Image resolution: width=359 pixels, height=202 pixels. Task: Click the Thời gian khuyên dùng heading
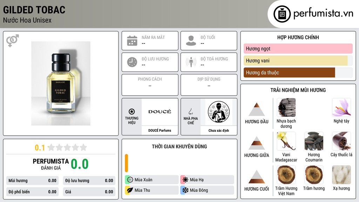tap(179, 146)
